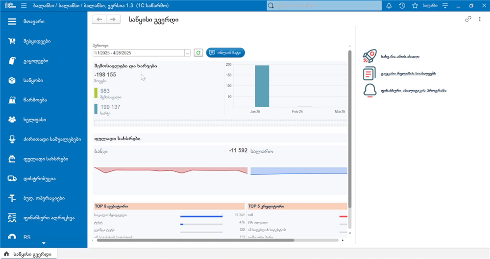Click the ონლაინ ჩატი button
The image size is (490, 259).
[x=225, y=53]
